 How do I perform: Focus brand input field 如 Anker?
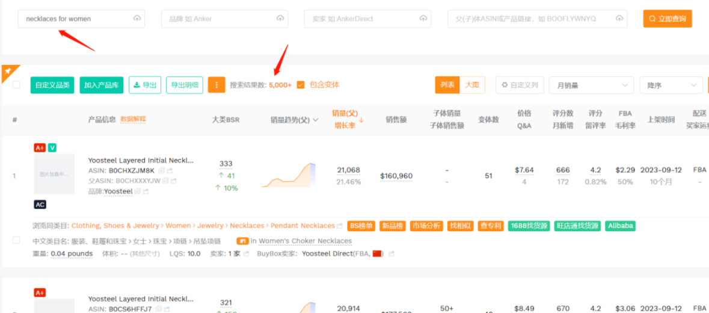click(225, 19)
